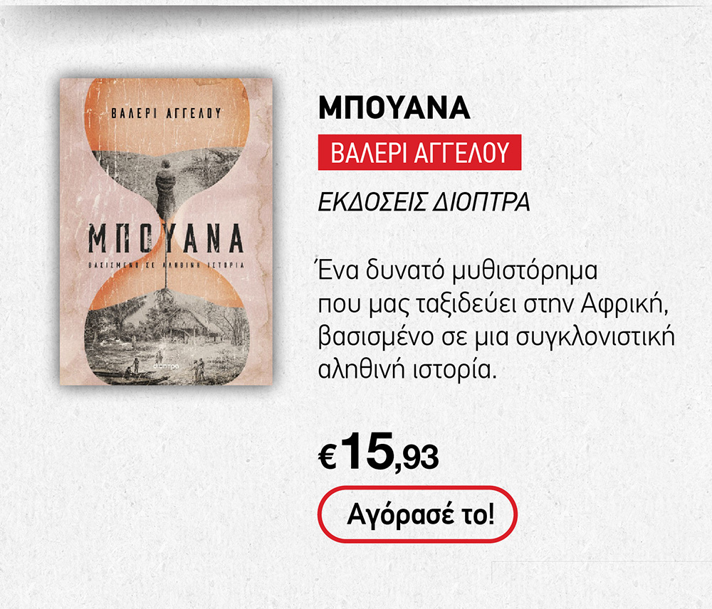Click the wrapped figure in the hourglass top
Screen dimensions: 712x609
[x=165, y=190]
